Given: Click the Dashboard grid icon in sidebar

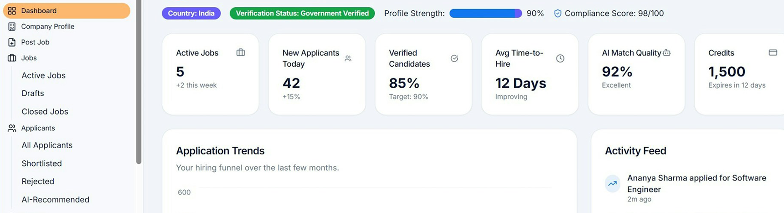Looking at the screenshot, I should (x=12, y=11).
